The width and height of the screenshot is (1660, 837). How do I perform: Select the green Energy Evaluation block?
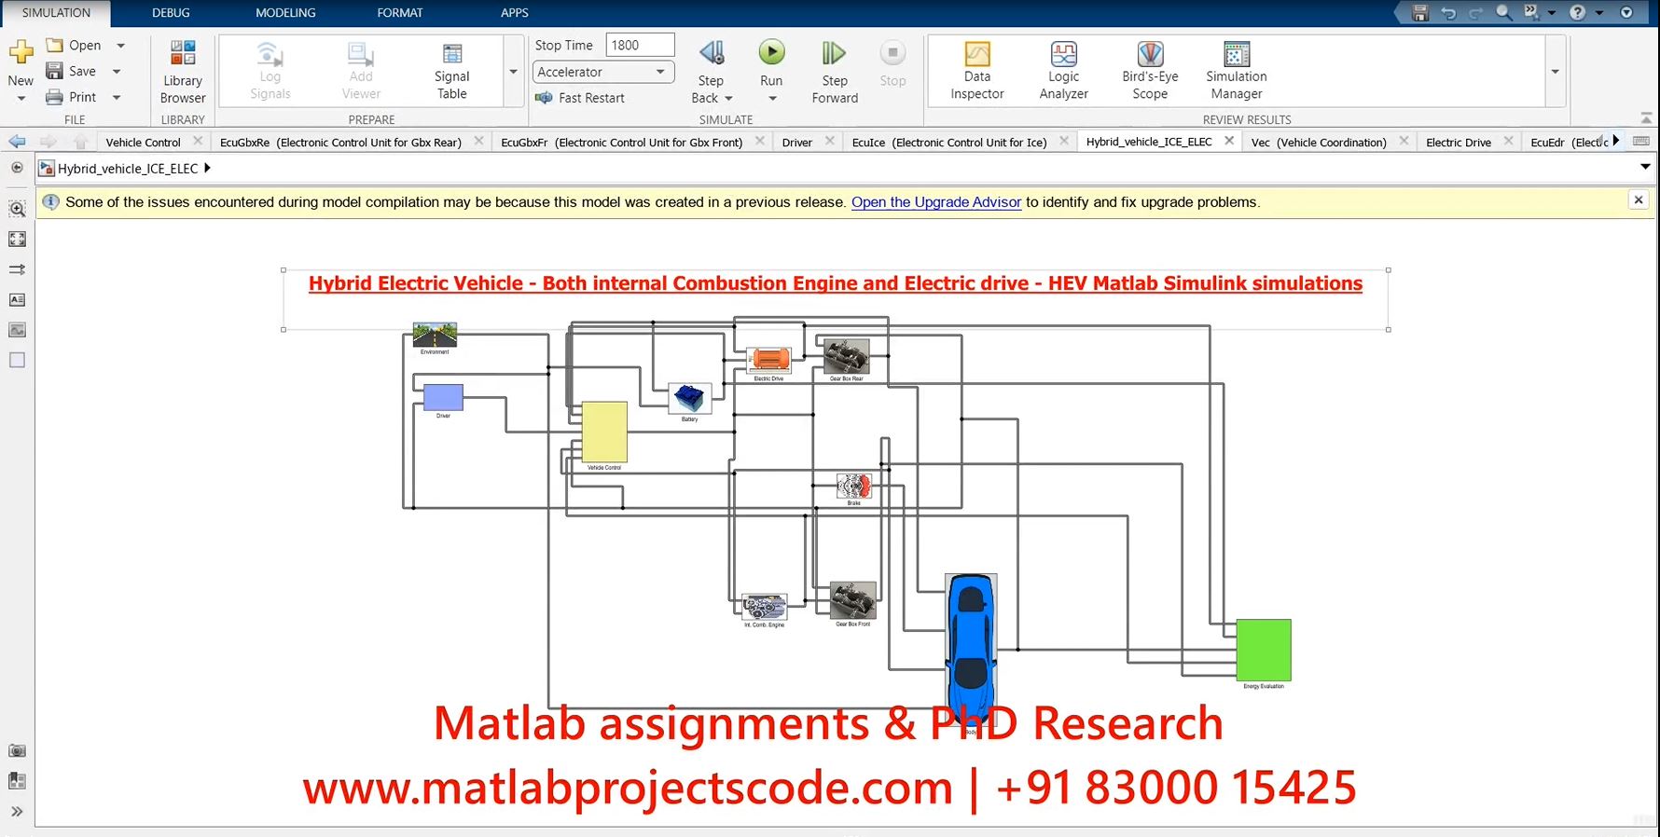pyautogui.click(x=1264, y=650)
